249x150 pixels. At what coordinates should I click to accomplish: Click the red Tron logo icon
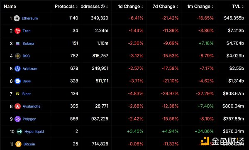[x=17, y=31]
